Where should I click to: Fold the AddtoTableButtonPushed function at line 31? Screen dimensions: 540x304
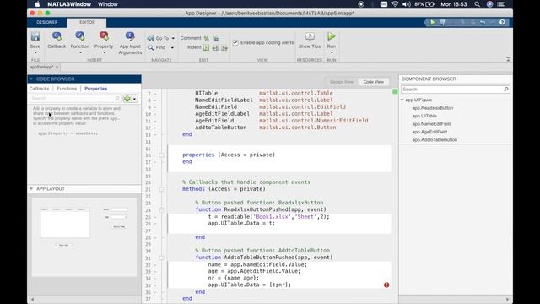(x=161, y=258)
